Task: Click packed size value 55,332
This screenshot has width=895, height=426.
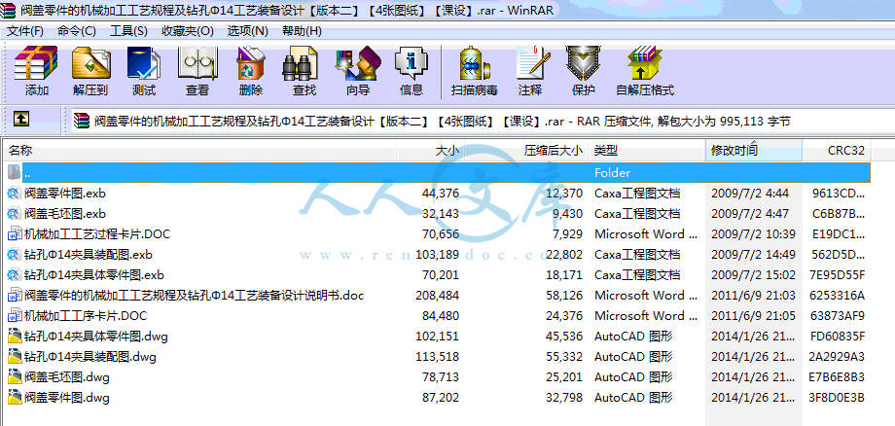Action: point(564,357)
